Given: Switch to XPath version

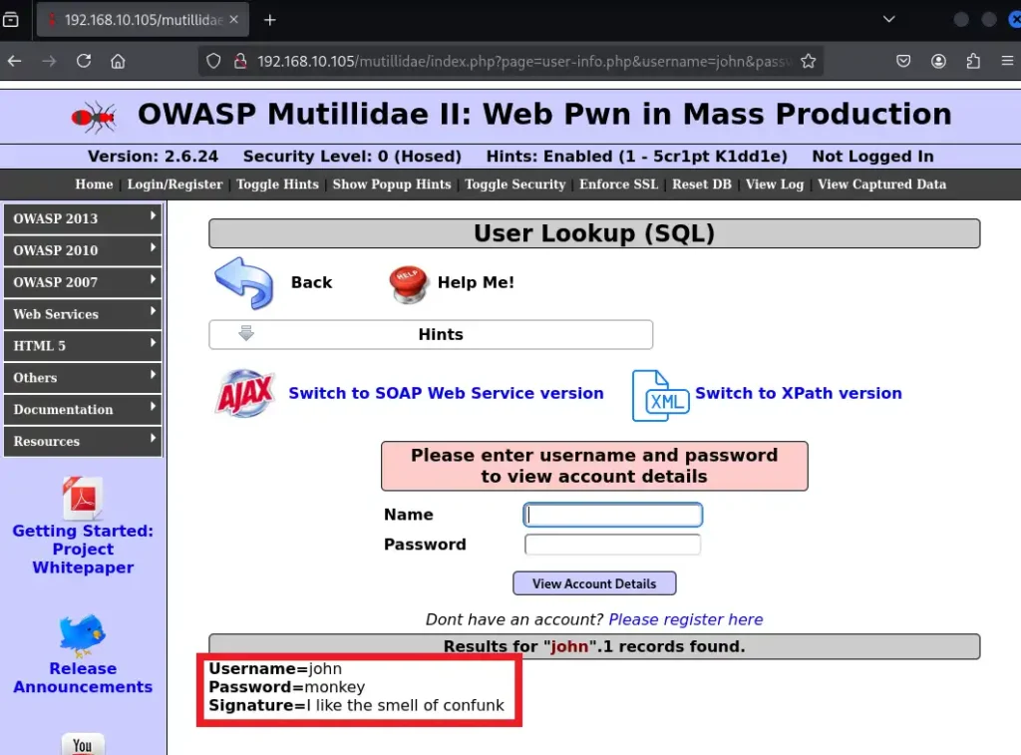Looking at the screenshot, I should click(799, 394).
